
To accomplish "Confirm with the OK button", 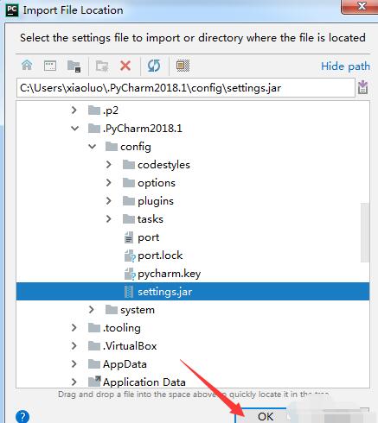I will coord(266,416).
